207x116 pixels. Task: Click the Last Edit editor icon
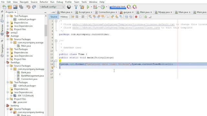pyautogui.click(x=72, y=17)
